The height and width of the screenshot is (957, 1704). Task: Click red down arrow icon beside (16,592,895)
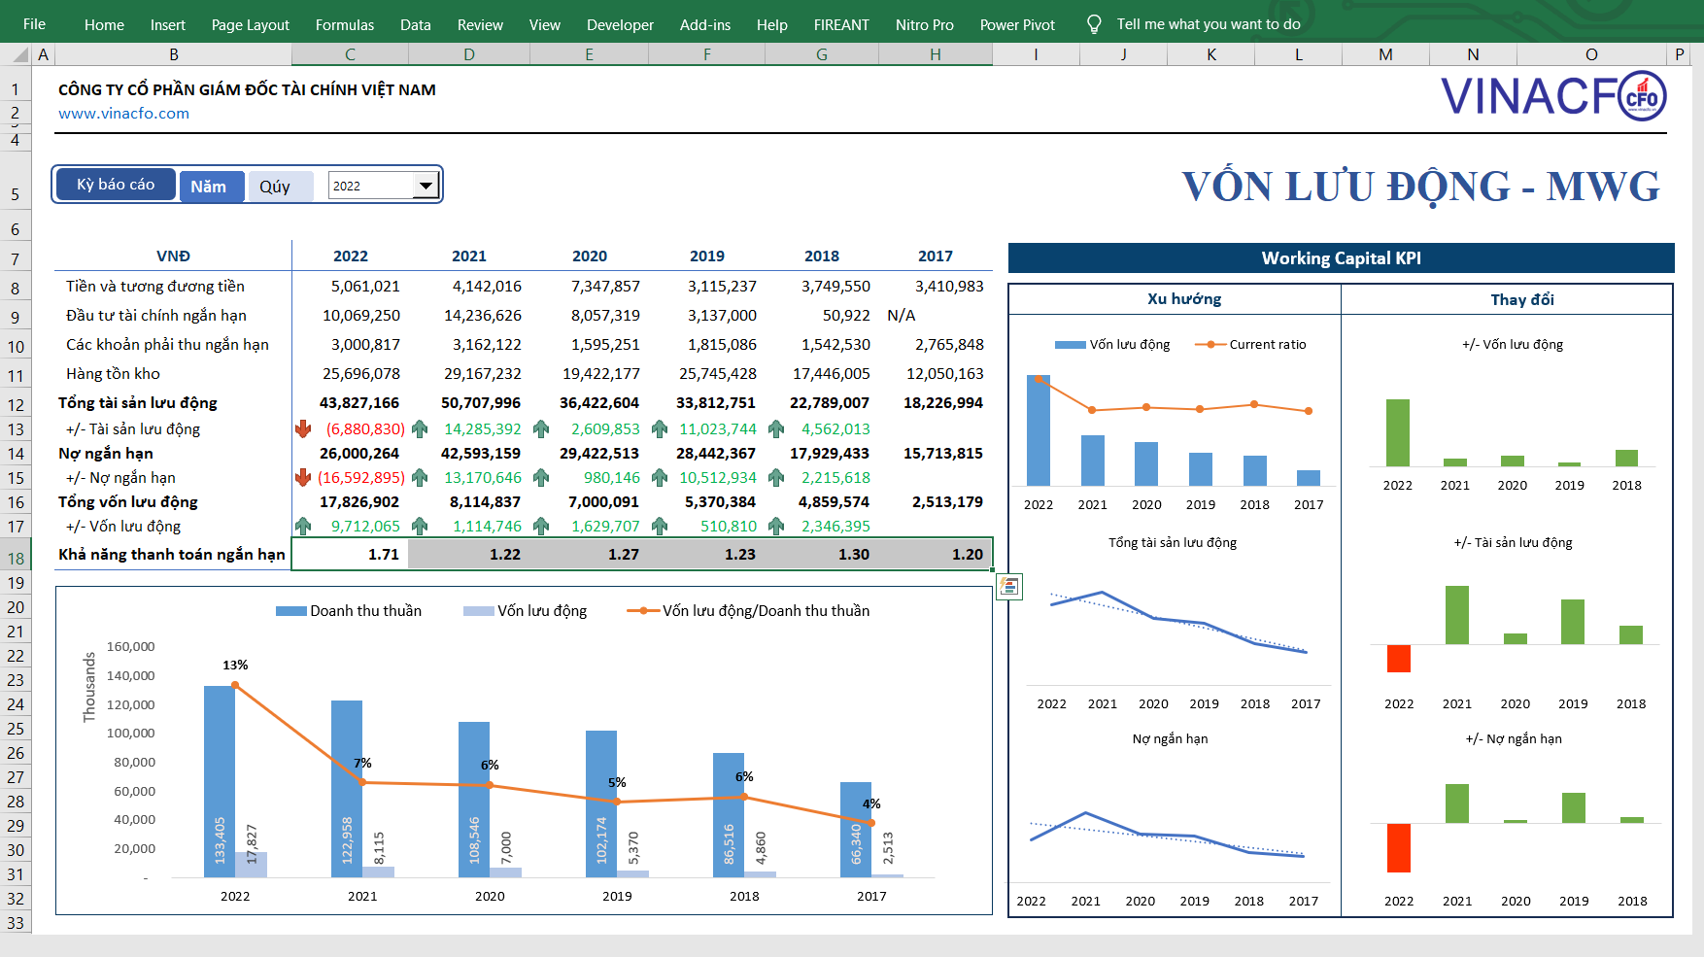[303, 477]
